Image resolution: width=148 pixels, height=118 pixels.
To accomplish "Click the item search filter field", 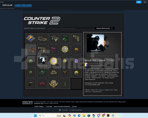I will 70,28.
